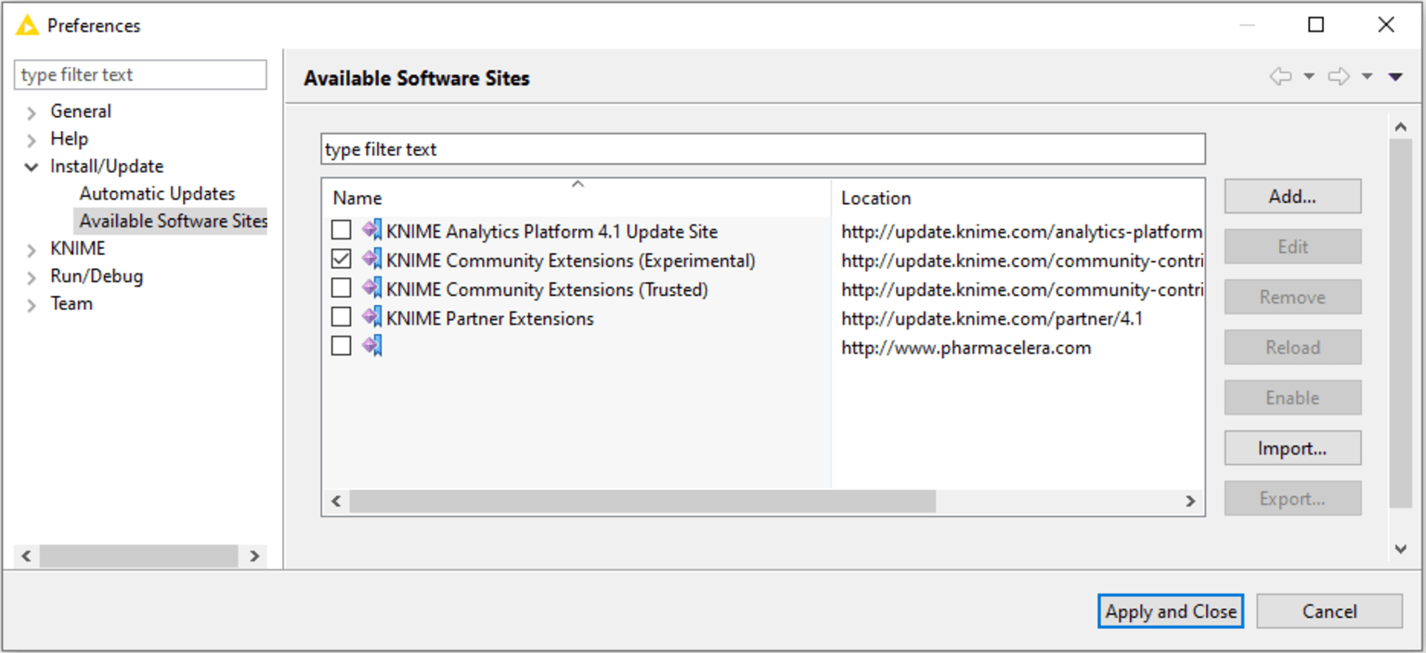Click the back navigation arrow icon
The height and width of the screenshot is (653, 1426).
(1281, 76)
